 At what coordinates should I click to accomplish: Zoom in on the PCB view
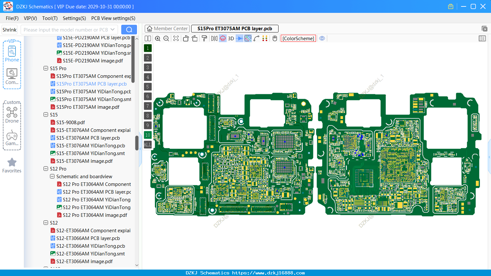158,39
